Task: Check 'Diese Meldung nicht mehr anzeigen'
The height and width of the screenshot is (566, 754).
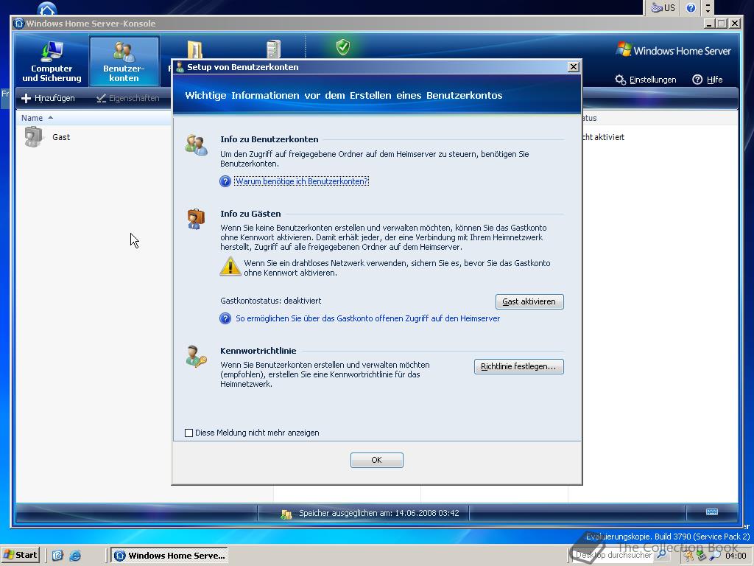Action: point(189,433)
